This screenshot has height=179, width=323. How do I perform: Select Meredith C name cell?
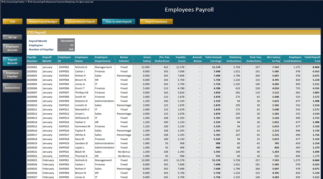click(82, 109)
